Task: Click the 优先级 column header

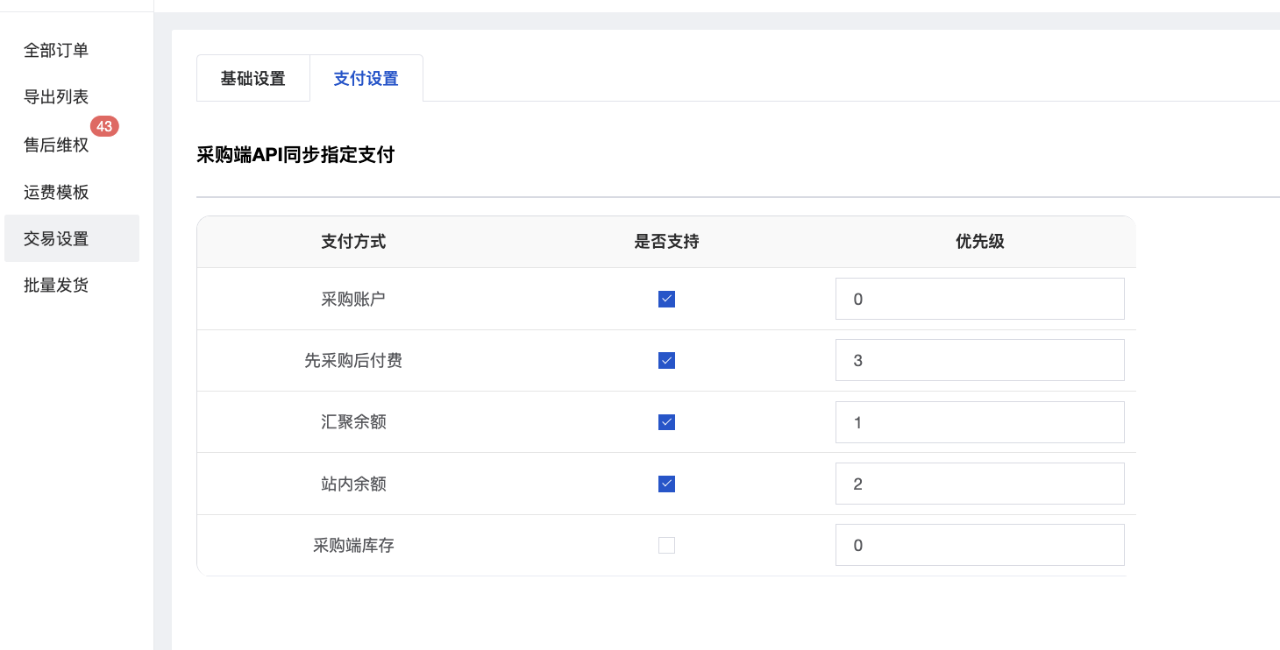Action: 979,242
